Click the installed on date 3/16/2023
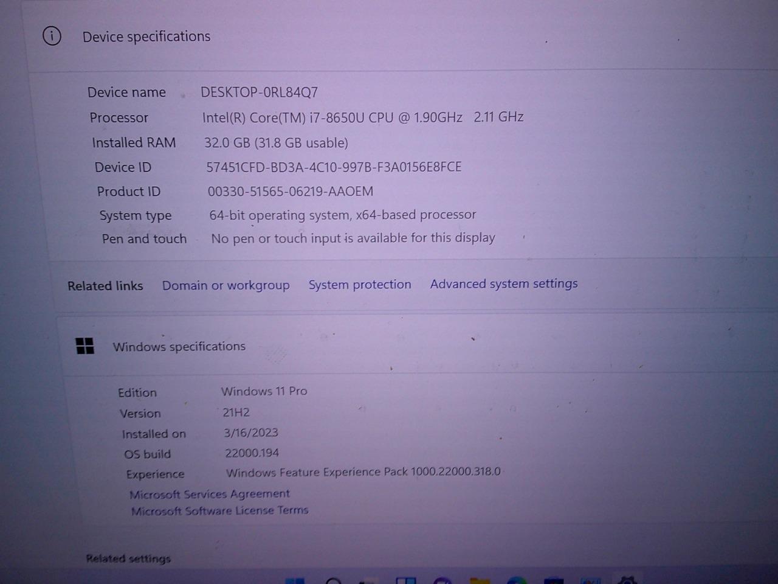The image size is (778, 584). coord(251,433)
